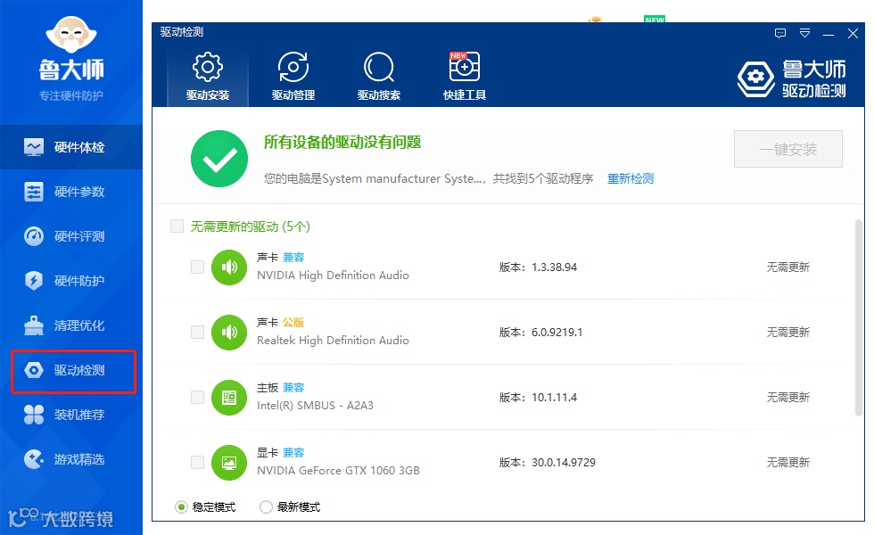Click the Intel SMBUS motherboard icon
874x535 pixels.
coord(229,398)
